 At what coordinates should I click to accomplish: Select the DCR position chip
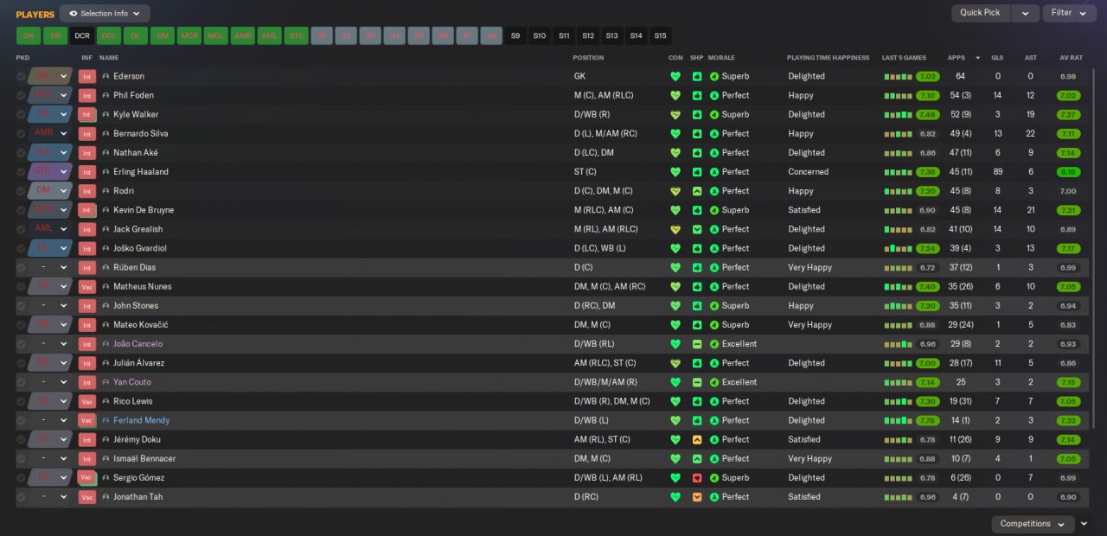click(82, 36)
